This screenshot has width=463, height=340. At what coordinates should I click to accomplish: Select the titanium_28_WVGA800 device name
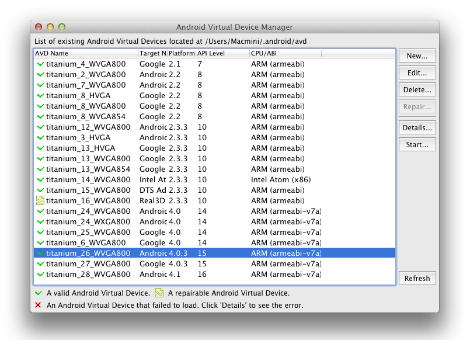[x=88, y=274]
